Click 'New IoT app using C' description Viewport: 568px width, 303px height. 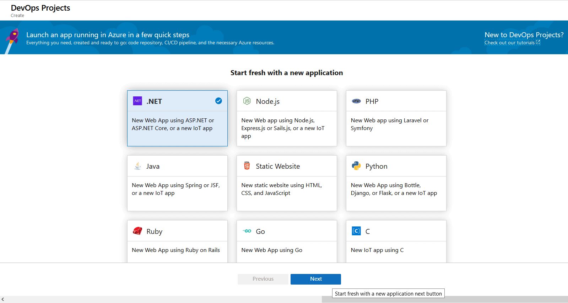coord(377,250)
